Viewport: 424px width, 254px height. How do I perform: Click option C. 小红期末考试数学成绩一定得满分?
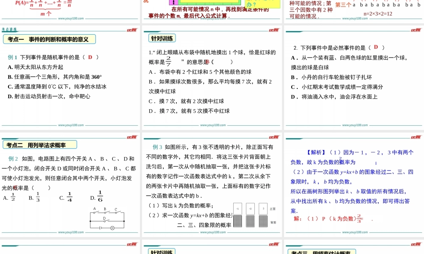click(x=337, y=87)
